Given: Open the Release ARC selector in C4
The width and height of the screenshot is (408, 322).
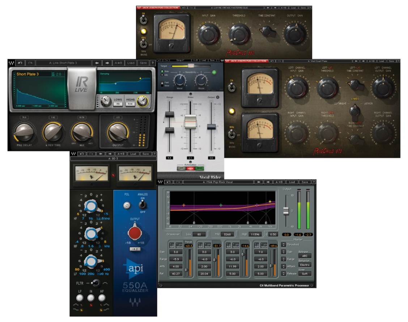Looking at the screenshot, I should (x=304, y=256).
